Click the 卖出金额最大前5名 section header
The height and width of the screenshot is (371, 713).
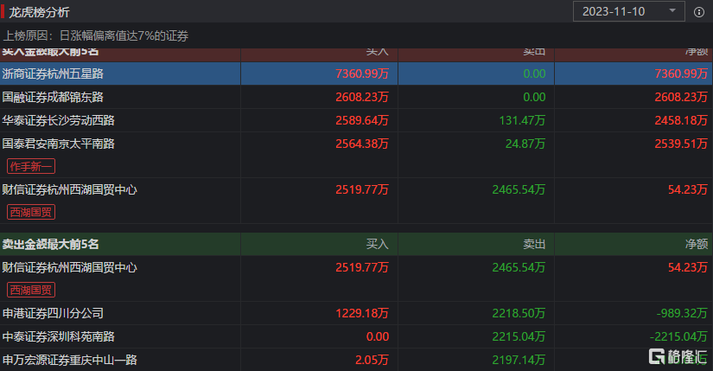coord(50,244)
